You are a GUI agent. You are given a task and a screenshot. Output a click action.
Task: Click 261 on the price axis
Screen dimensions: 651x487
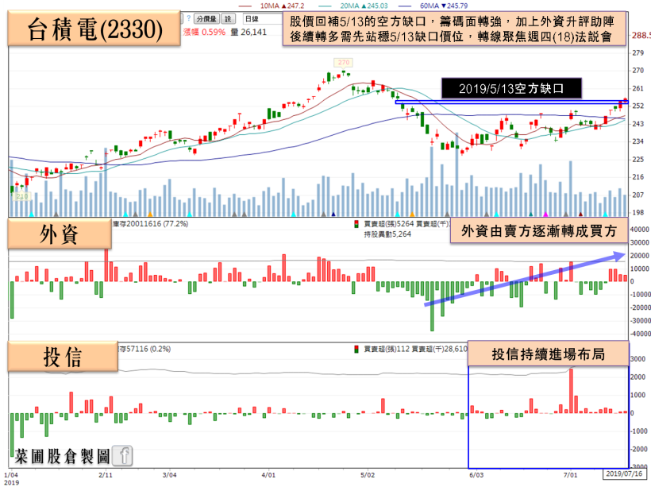point(638,88)
